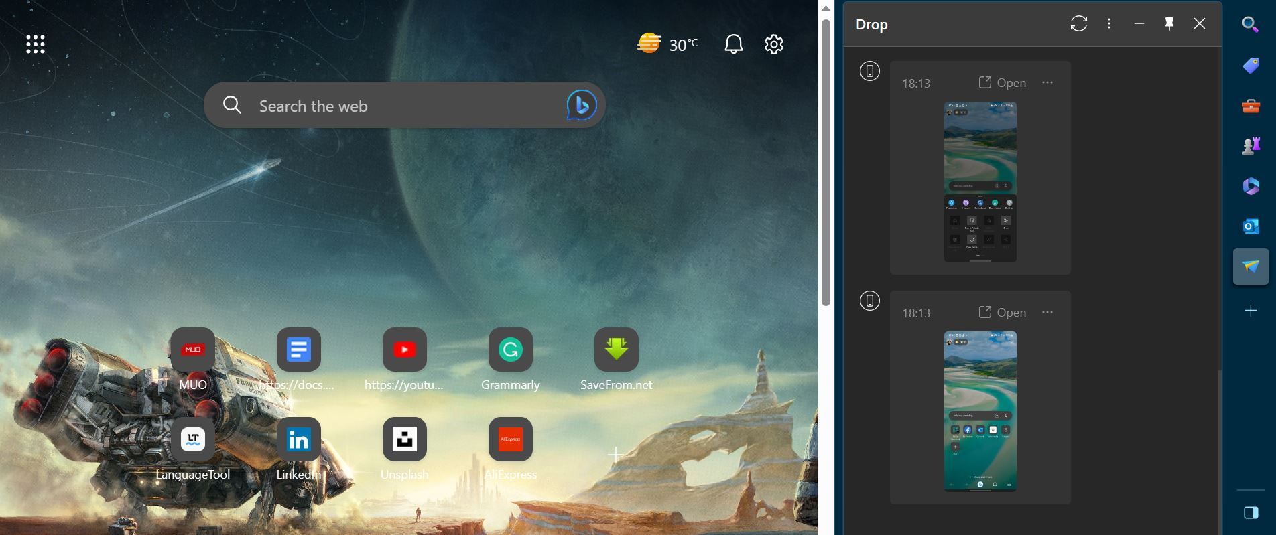Screen dimensions: 1276x535
Task: Click Open on the first 18:13 image
Action: (1003, 83)
